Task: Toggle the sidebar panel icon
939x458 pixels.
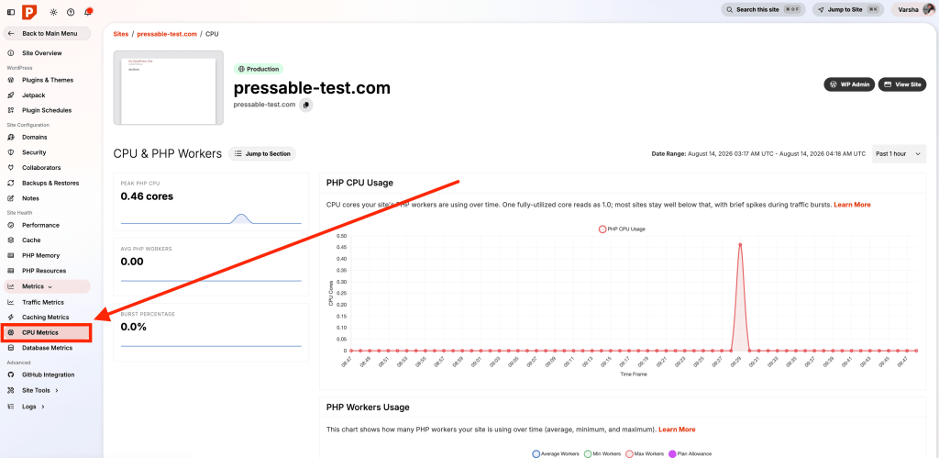Action: coord(11,11)
